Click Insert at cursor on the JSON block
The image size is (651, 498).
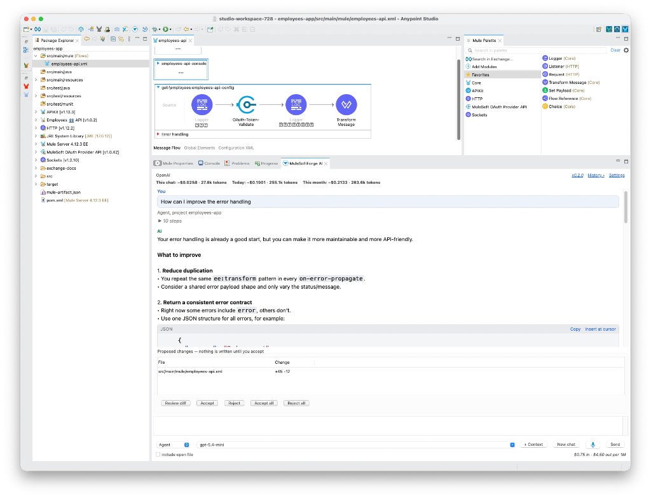tap(600, 329)
